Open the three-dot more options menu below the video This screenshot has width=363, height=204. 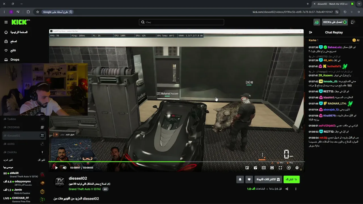[296, 189]
